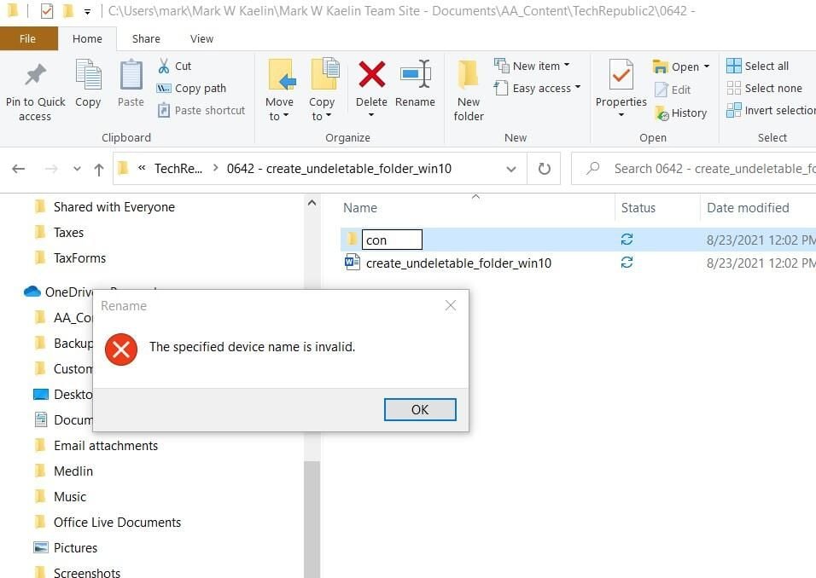Viewport: 816px width, 578px height.
Task: Select Shared with Everyone folder
Action: click(x=114, y=207)
